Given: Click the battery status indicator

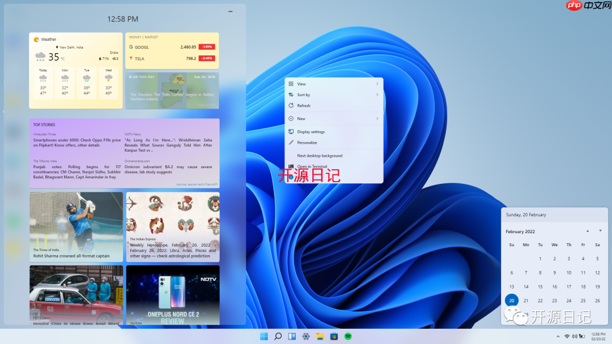Looking at the screenshot, I should tap(583, 336).
